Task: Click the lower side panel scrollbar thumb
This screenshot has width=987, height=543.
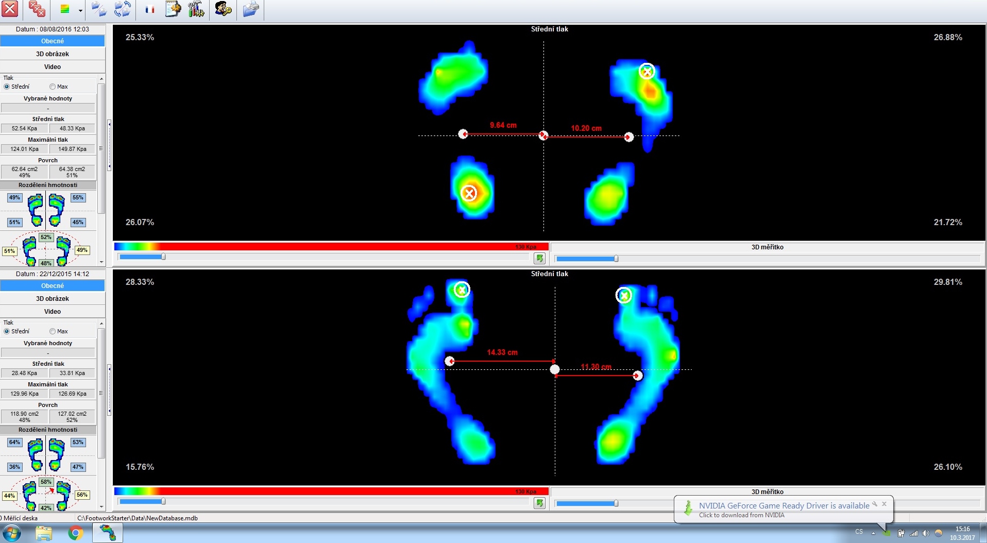Action: point(101,393)
